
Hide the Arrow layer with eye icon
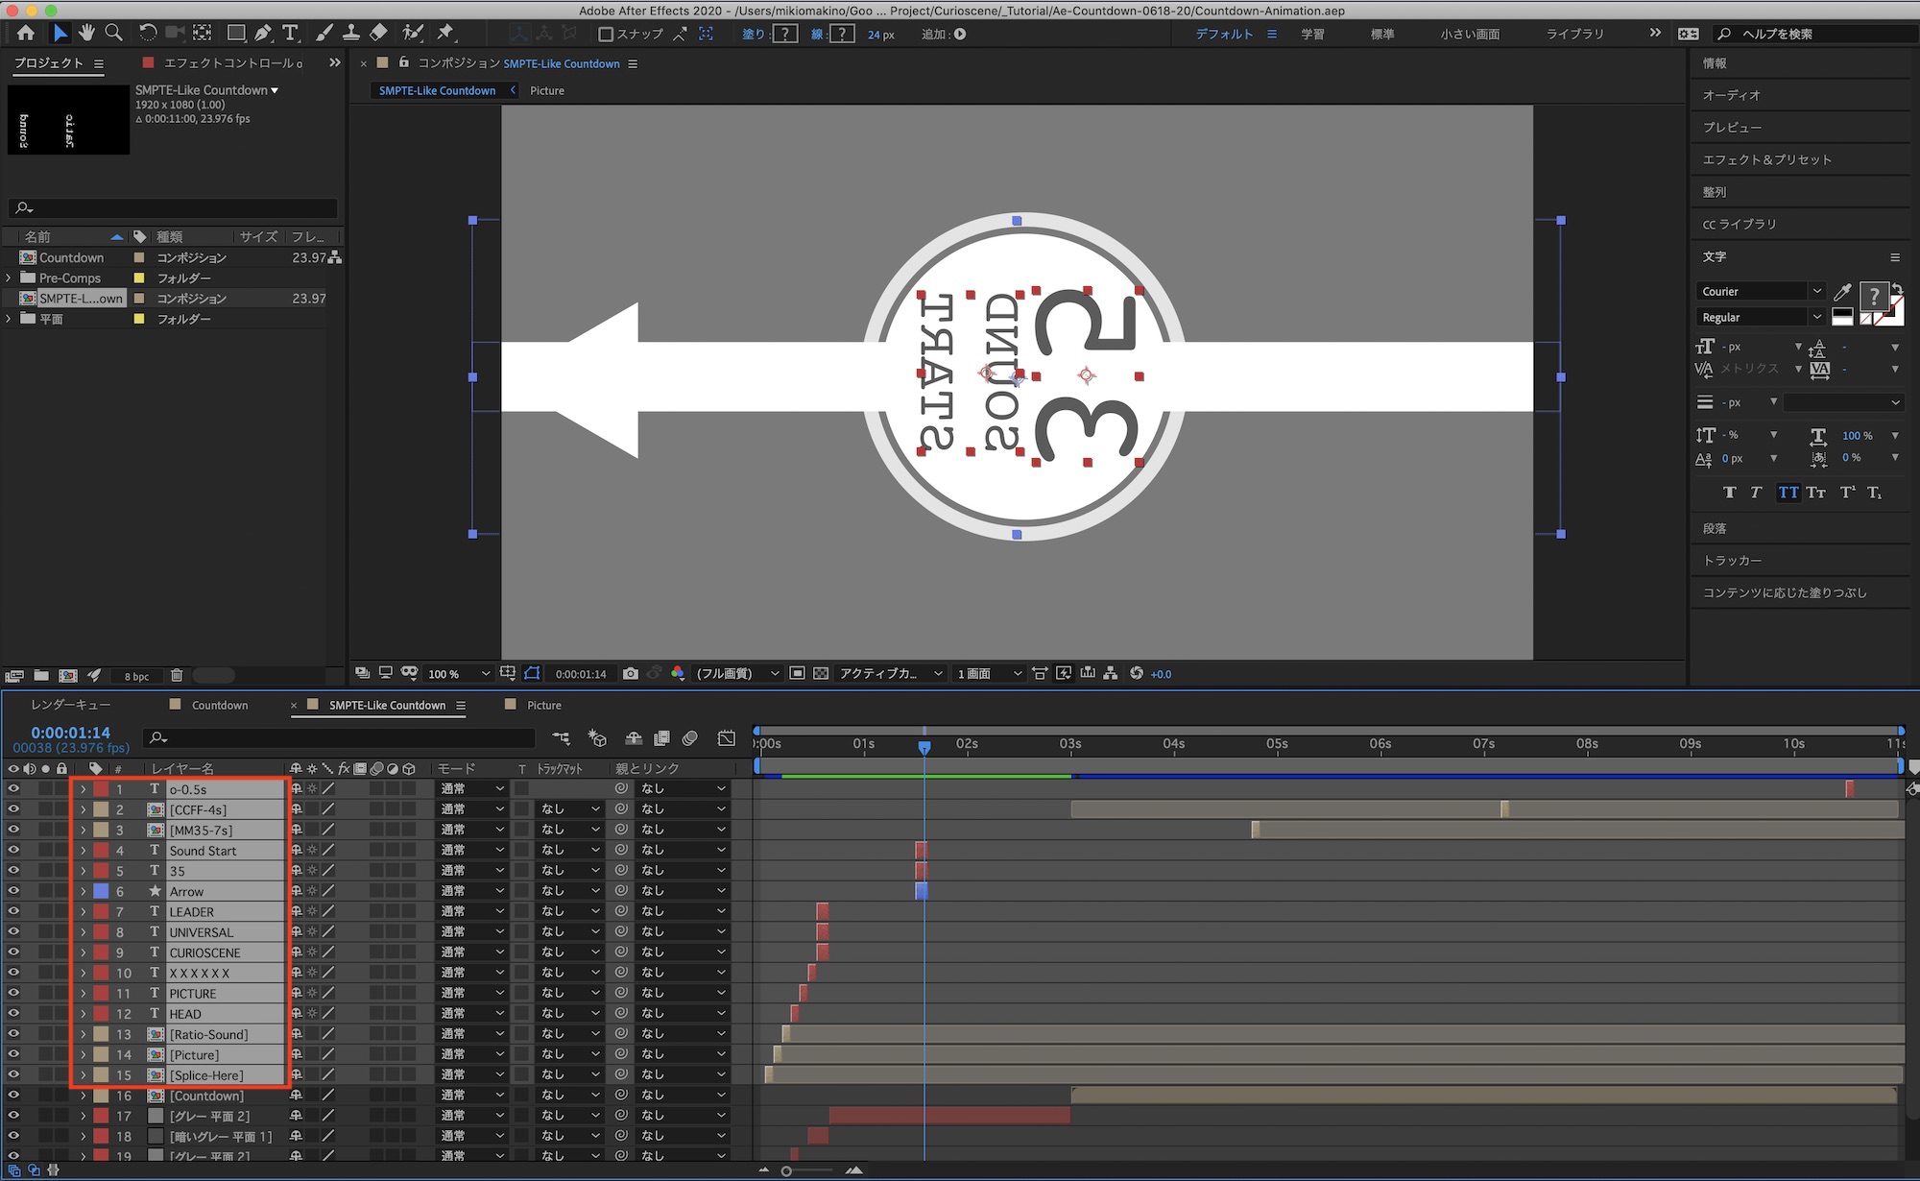(13, 891)
